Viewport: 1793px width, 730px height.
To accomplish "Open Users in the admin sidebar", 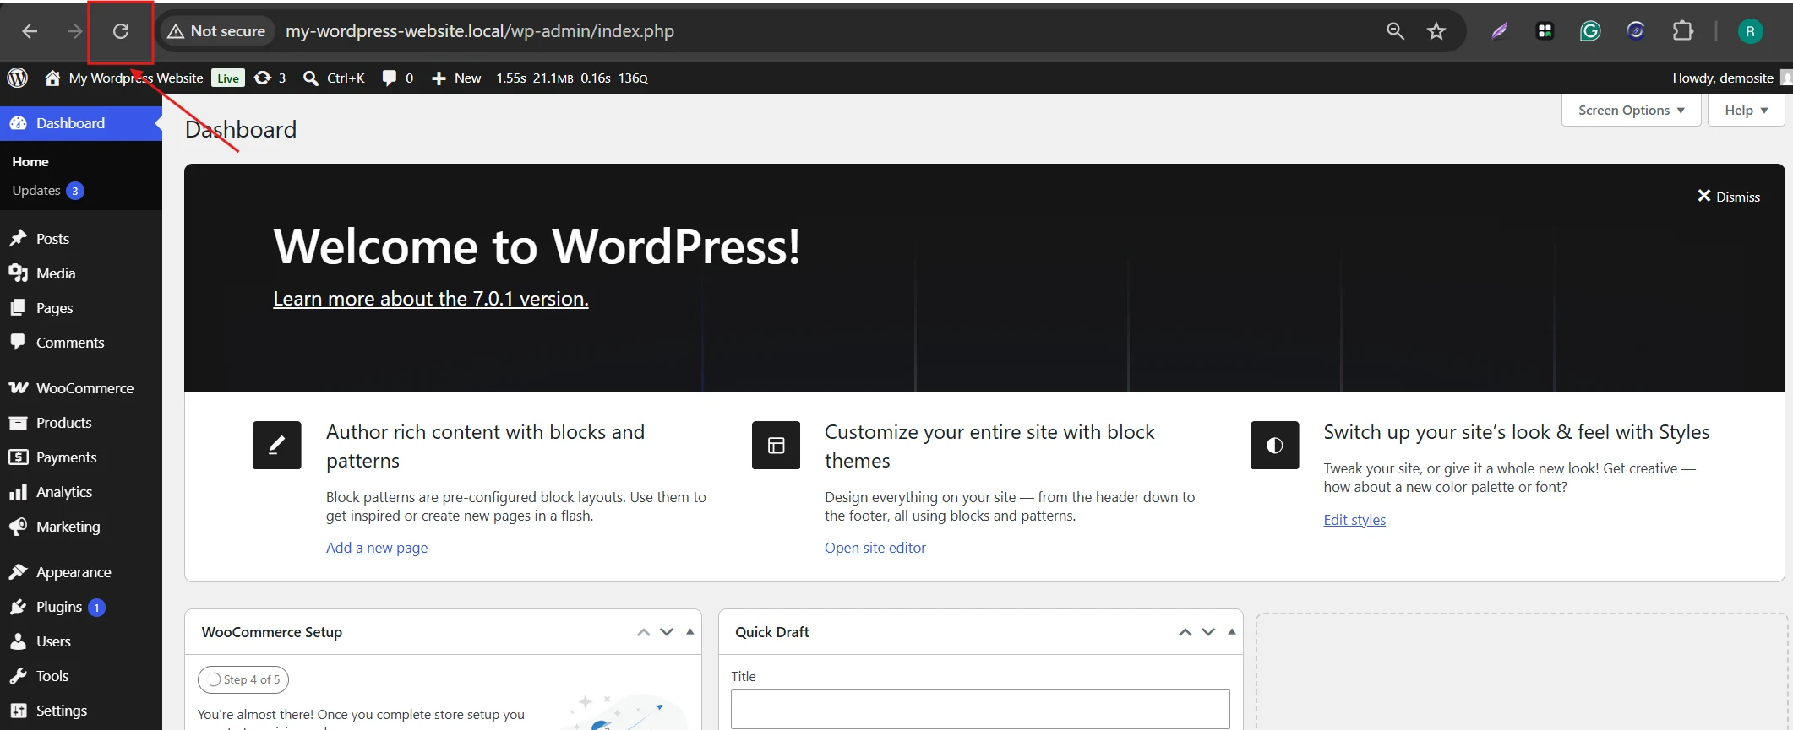I will [81, 641].
